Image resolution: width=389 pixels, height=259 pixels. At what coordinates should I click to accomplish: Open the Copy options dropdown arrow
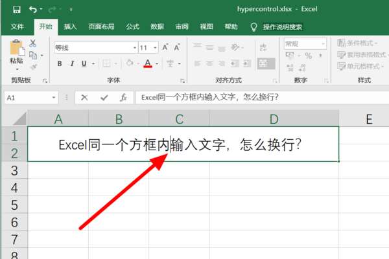click(x=42, y=55)
